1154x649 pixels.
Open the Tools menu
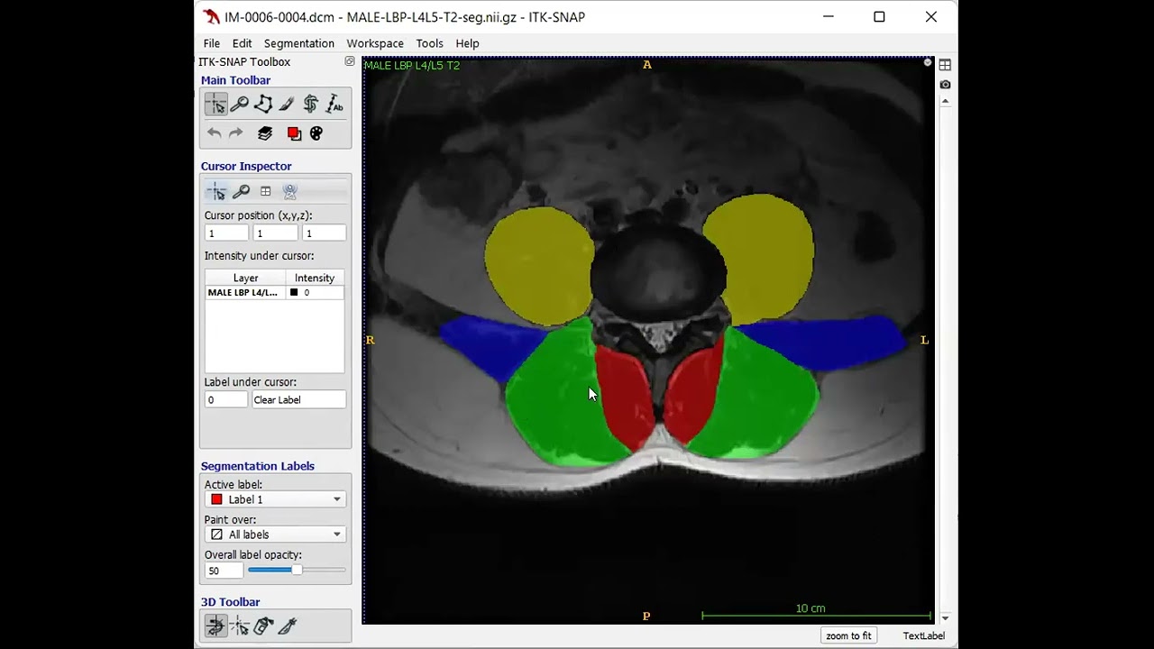click(429, 43)
